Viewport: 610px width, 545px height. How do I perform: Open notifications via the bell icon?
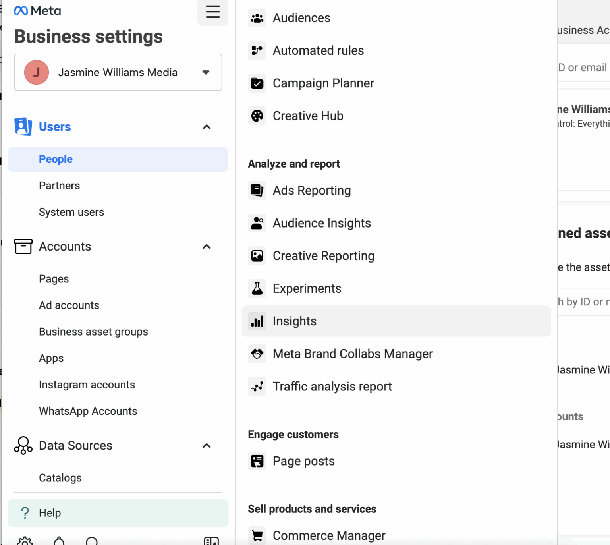(x=59, y=541)
